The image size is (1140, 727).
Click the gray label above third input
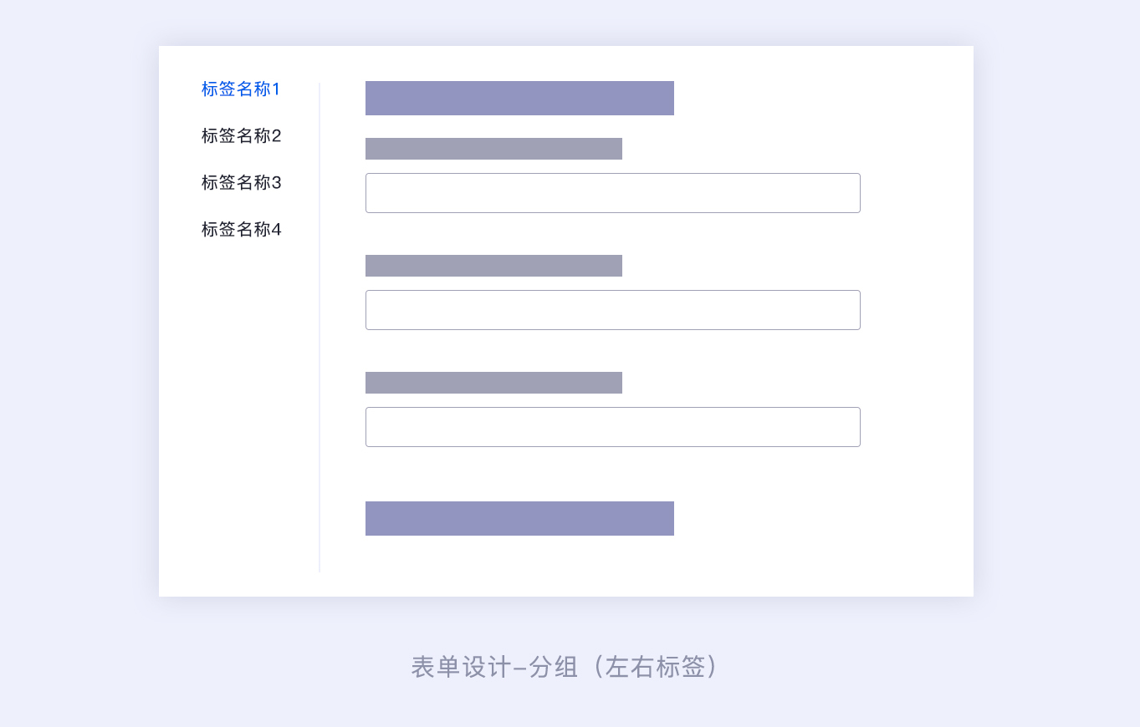493,383
